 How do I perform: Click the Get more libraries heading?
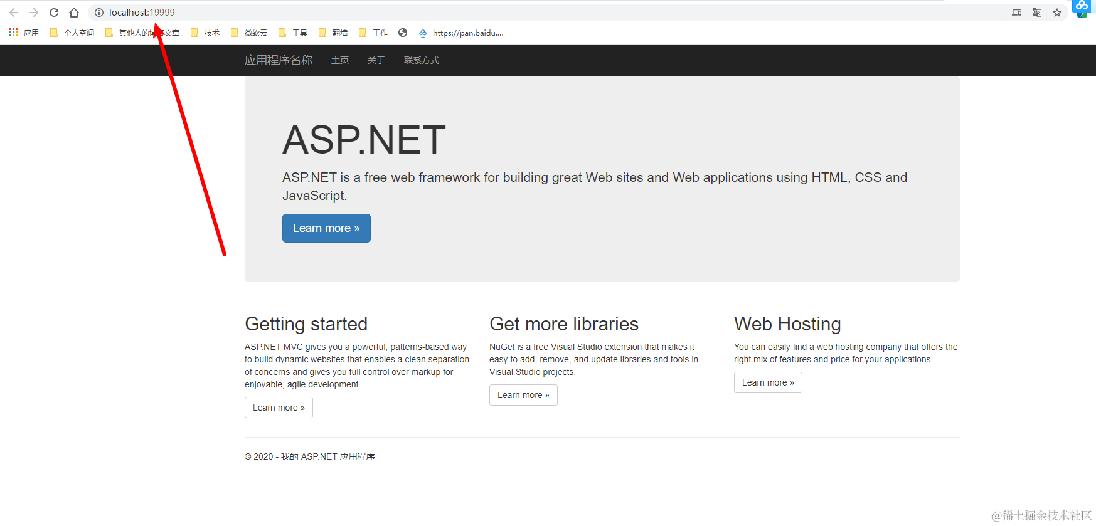[564, 324]
